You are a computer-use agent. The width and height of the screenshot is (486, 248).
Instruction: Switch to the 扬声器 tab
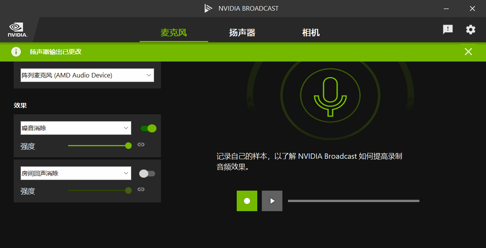[x=242, y=33]
